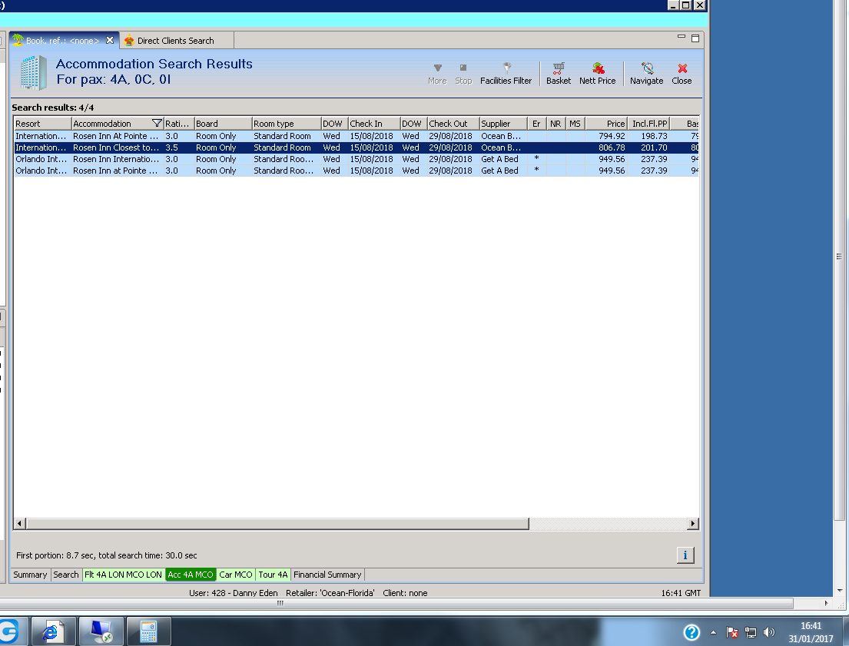Screen dimensions: 849x646
Task: Open Internet Explorer from taskbar
Action: click(x=53, y=631)
